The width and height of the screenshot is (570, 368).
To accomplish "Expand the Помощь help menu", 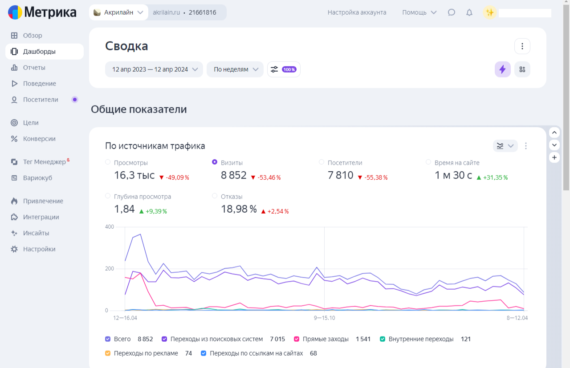I will pyautogui.click(x=419, y=12).
